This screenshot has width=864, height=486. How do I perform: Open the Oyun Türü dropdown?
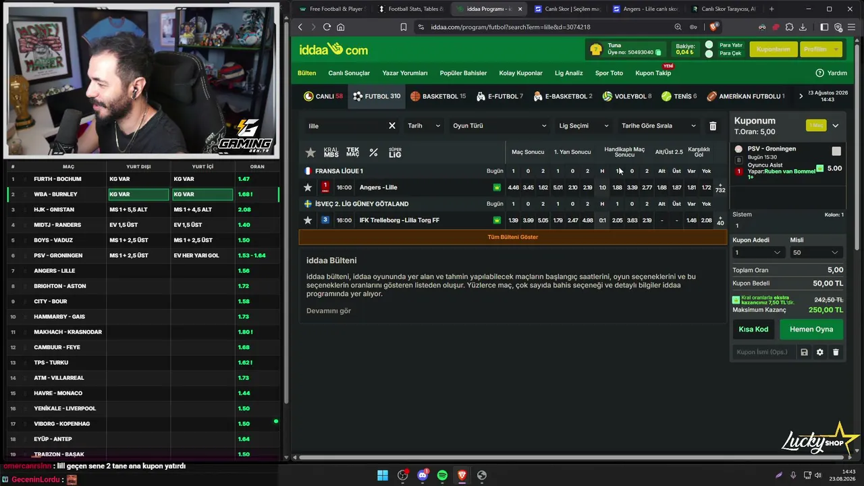pyautogui.click(x=500, y=126)
